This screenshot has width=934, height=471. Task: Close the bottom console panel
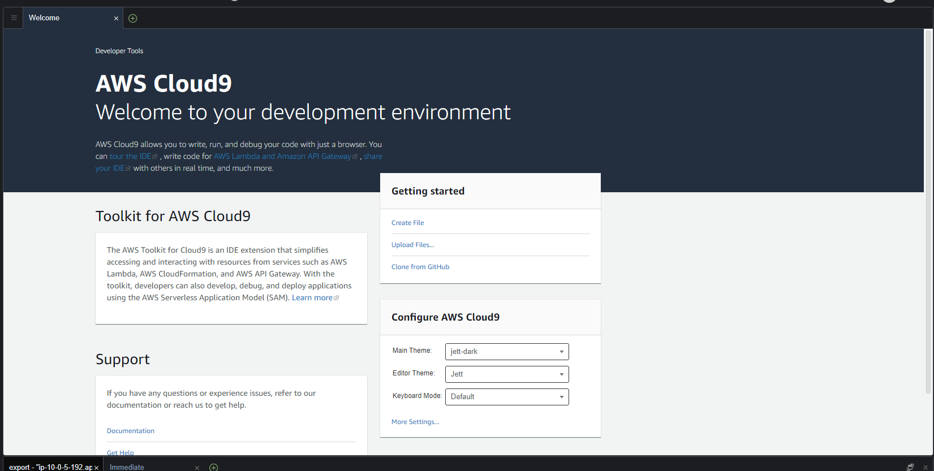tap(926, 467)
